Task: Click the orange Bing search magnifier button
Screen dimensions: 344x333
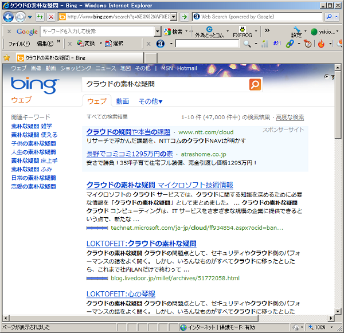Action: click(x=255, y=84)
